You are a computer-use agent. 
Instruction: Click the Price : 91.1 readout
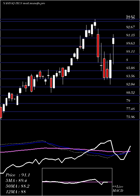[18, 175]
